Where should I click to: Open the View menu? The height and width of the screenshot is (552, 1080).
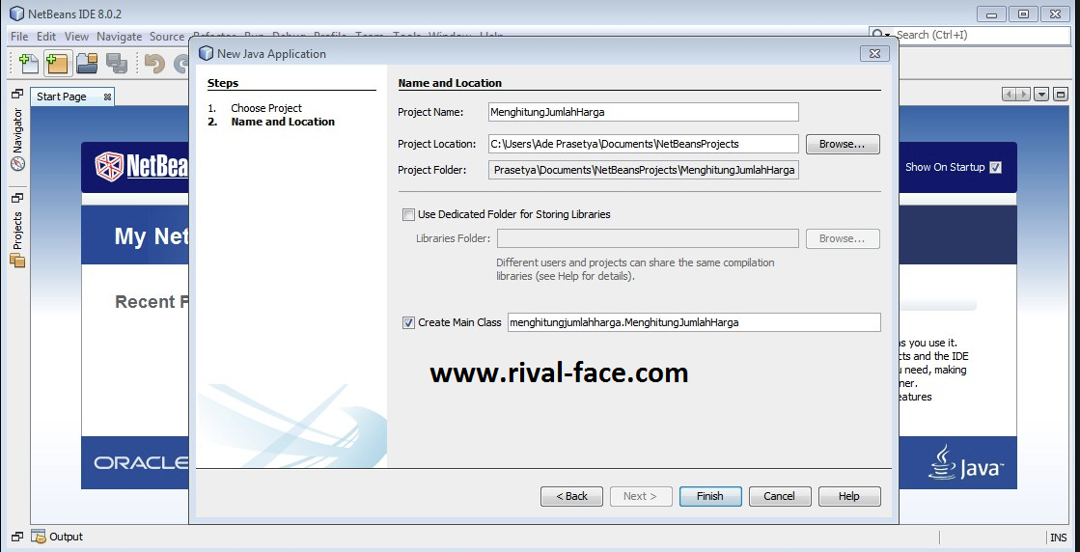click(77, 37)
